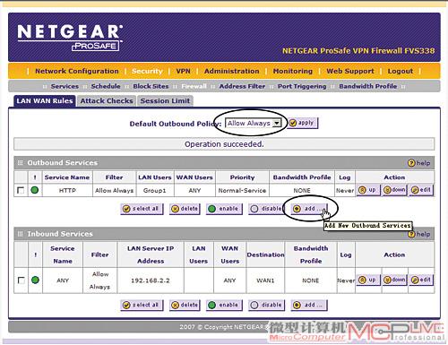Enable selected inbound services
Screen dimensions: 448x345
point(224,305)
